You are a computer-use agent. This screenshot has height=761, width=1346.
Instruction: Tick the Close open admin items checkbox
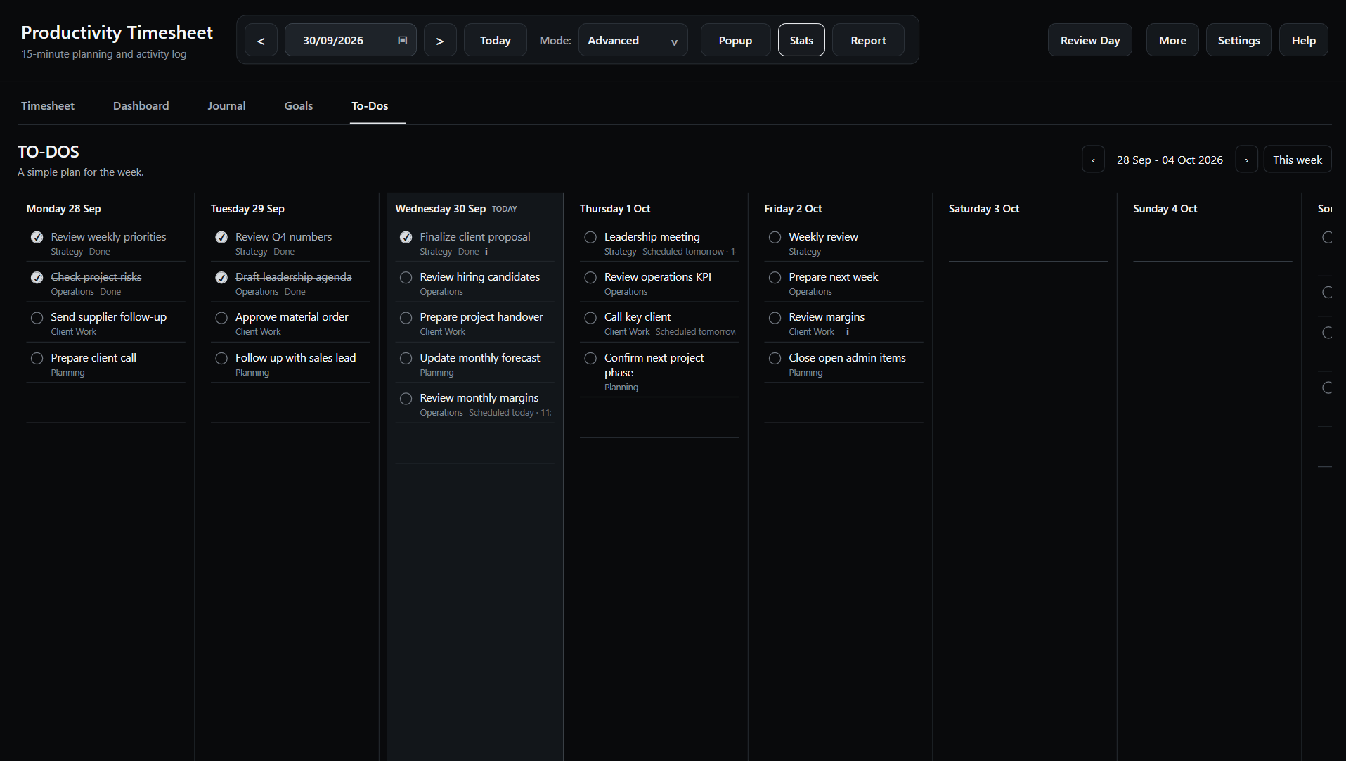point(775,358)
